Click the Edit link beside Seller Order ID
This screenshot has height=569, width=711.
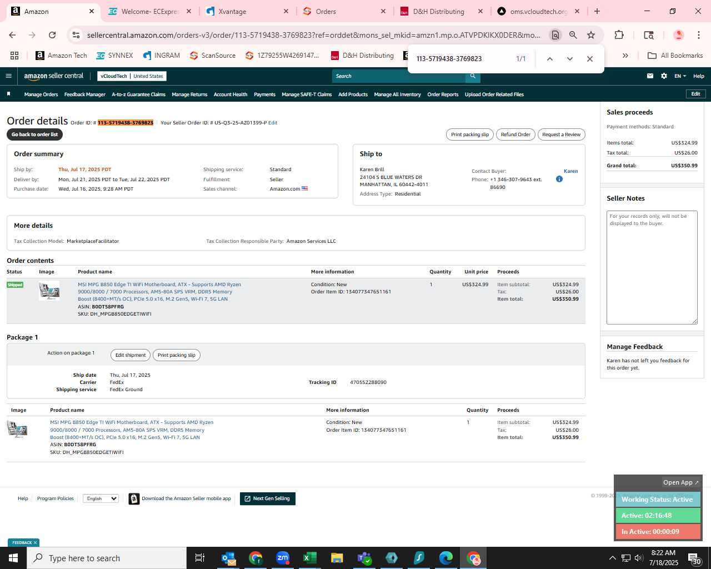(273, 123)
